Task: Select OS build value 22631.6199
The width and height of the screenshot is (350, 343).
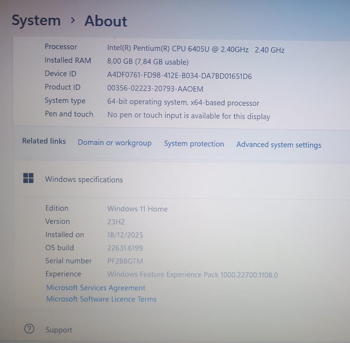Action: 125,248
